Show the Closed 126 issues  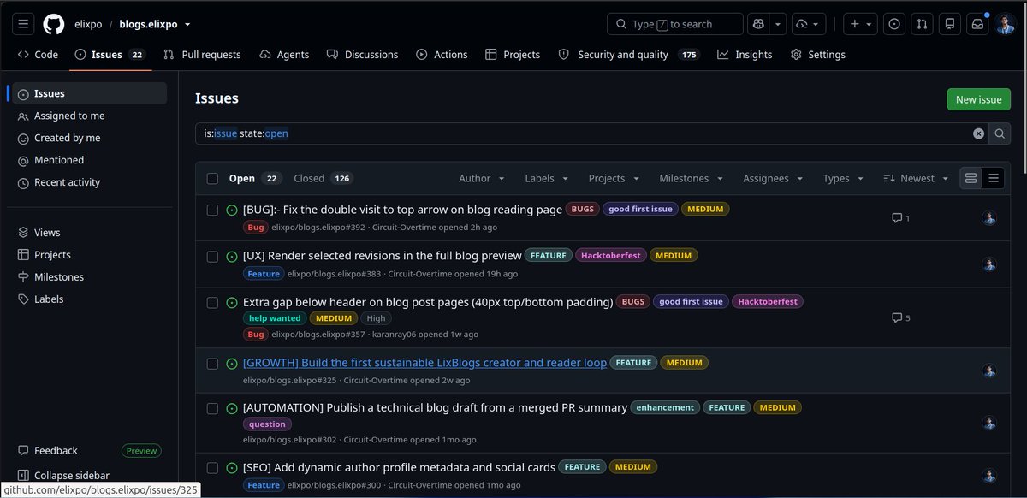click(x=323, y=178)
